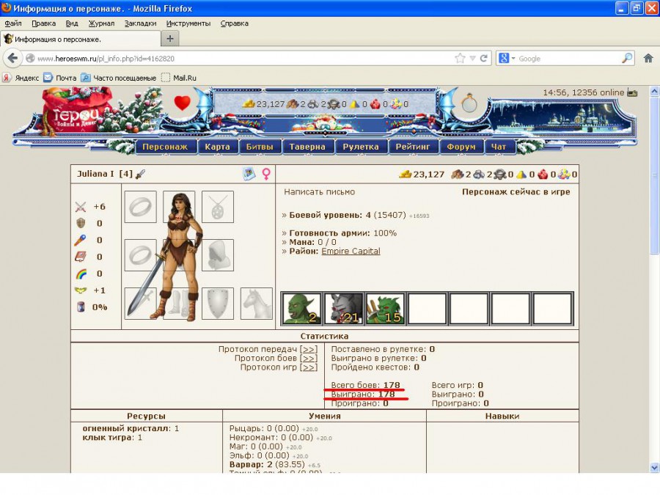Click the cloak equipment slot

[x=218, y=255]
